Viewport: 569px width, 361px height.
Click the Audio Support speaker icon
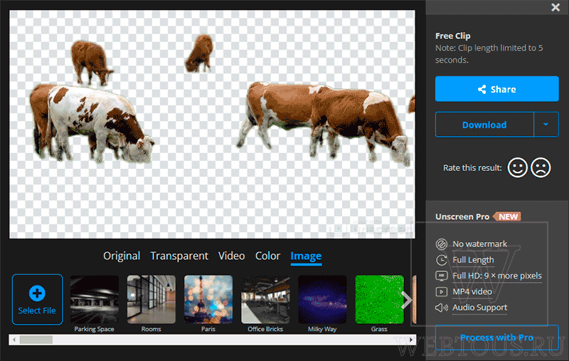[441, 308]
